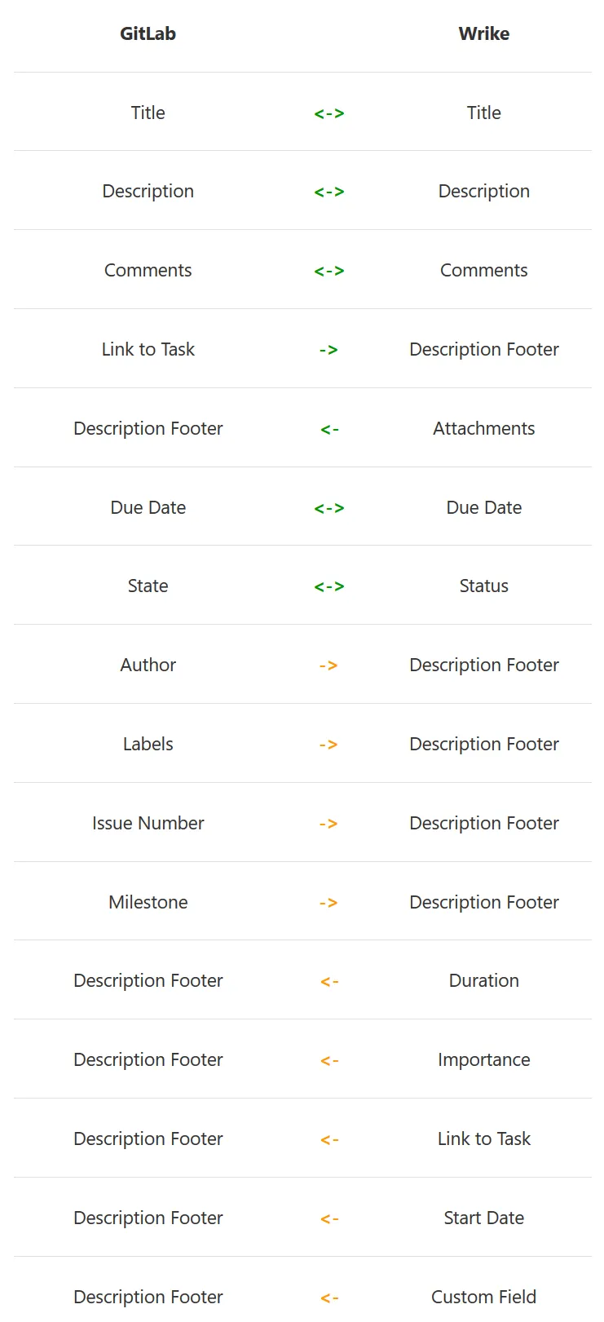Select orange right arrow beside Milestone

[328, 903]
